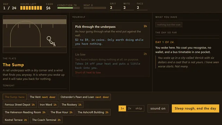This screenshot has height=125, width=222.
Task: Travel to Iron Ward location
Action: coord(48,105)
